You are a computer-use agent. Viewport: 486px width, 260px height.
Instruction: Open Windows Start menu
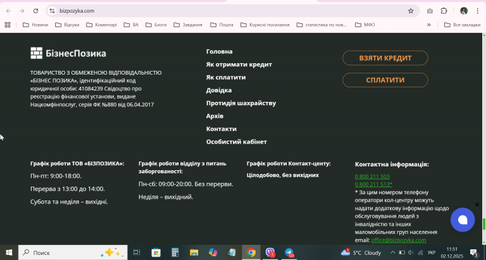[x=9, y=252]
